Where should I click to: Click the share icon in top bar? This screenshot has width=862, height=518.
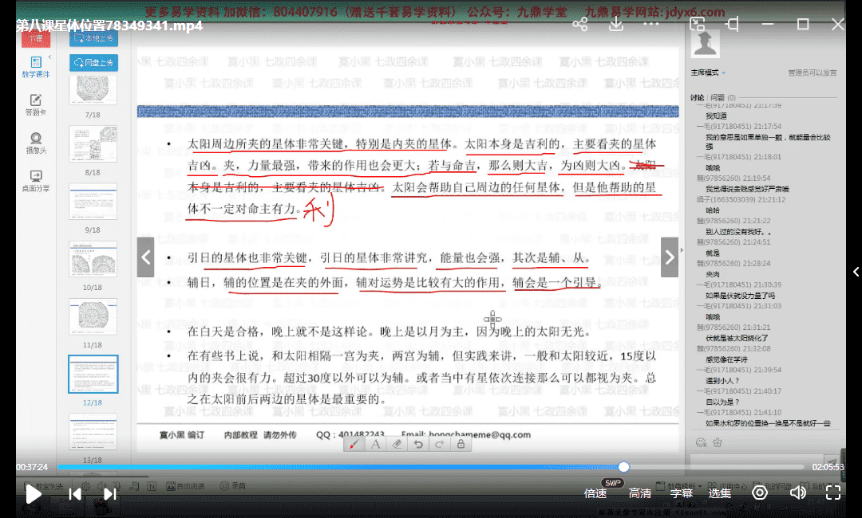click(580, 25)
